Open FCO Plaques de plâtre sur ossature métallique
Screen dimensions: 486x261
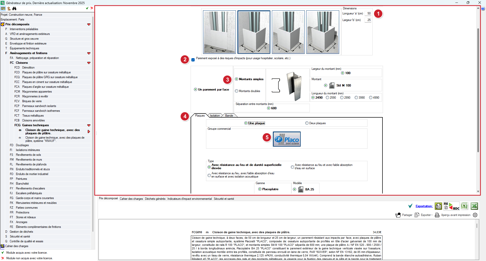tap(46, 72)
